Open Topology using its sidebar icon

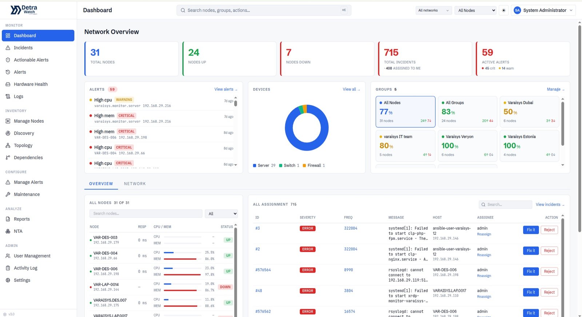[8, 145]
